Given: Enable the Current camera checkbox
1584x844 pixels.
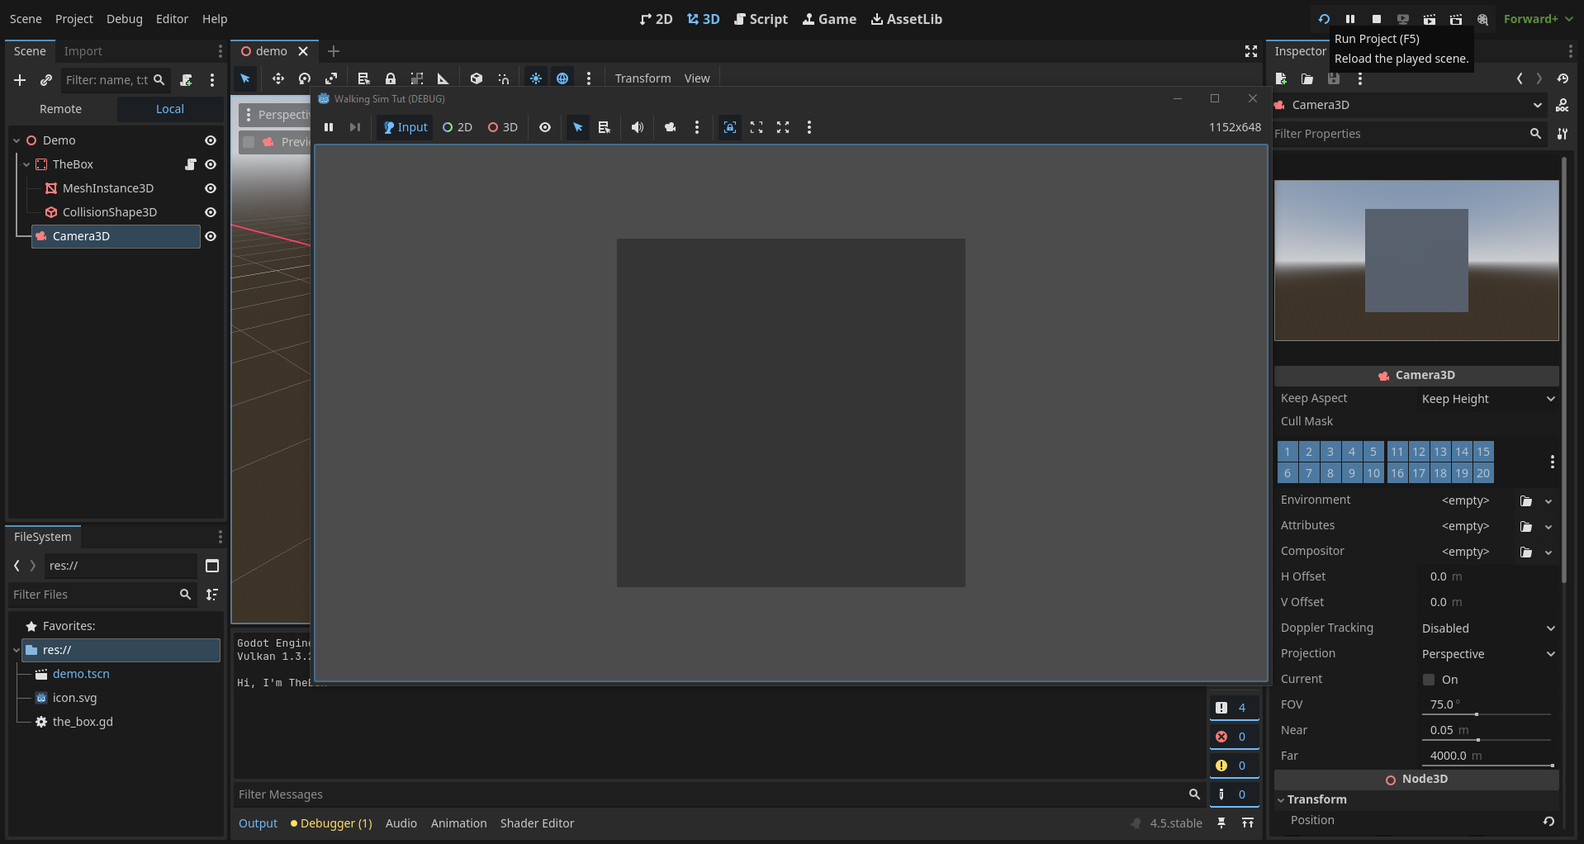Looking at the screenshot, I should 1429,680.
